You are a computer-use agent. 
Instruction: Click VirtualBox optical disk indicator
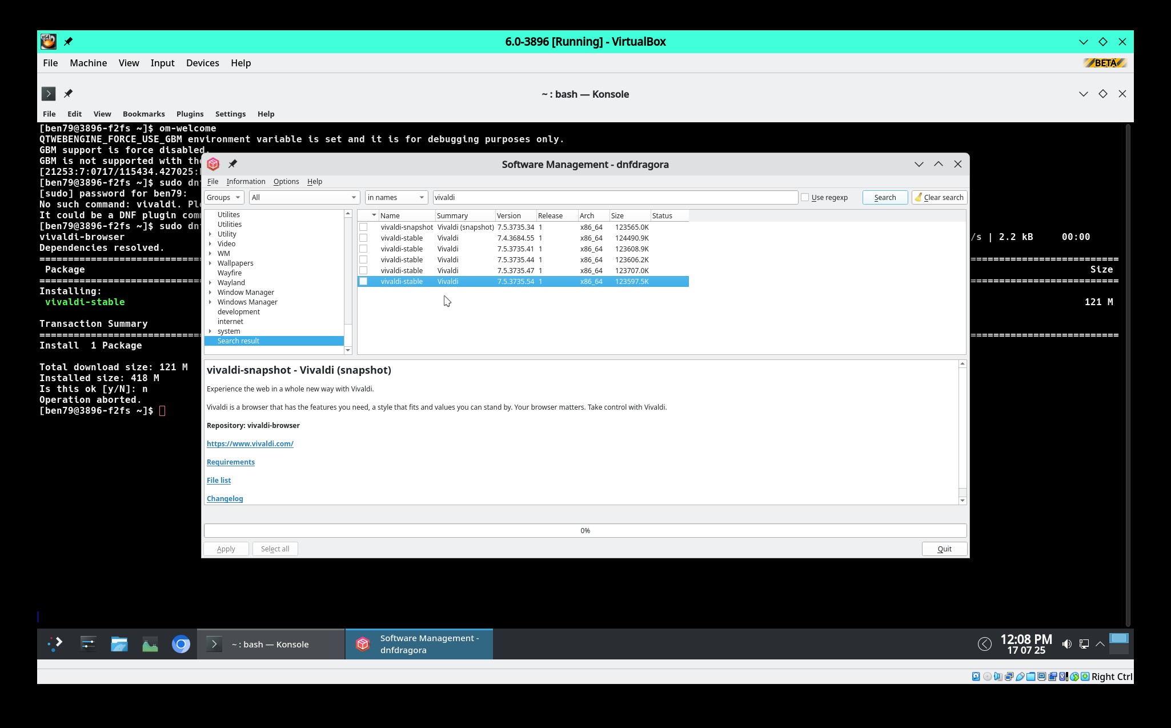point(988,677)
